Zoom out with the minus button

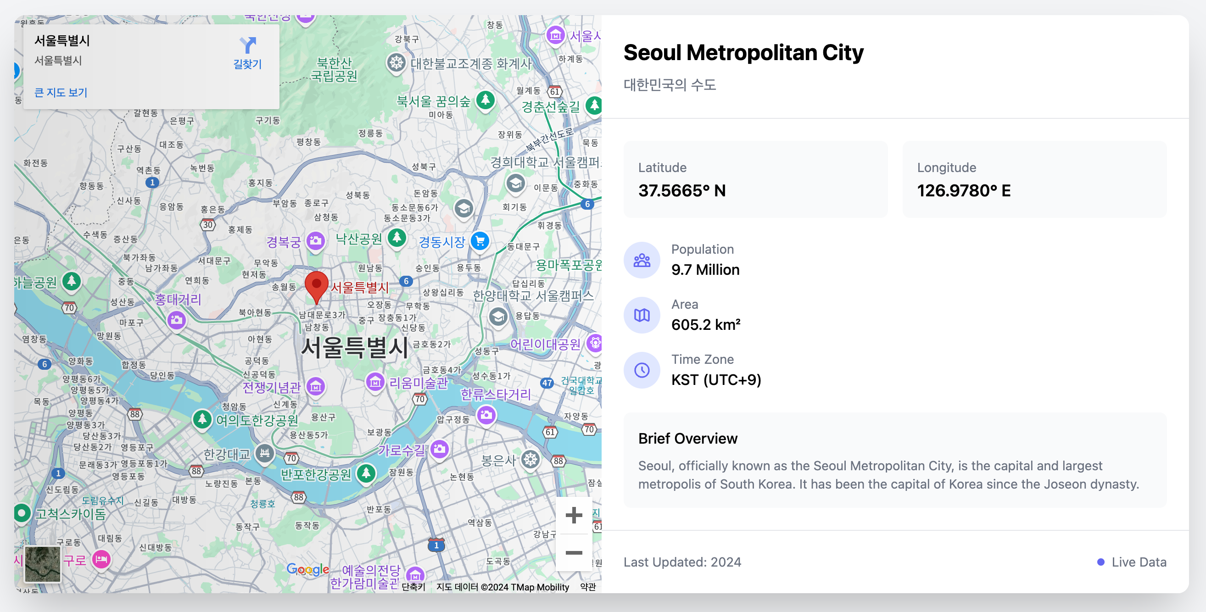coord(574,552)
